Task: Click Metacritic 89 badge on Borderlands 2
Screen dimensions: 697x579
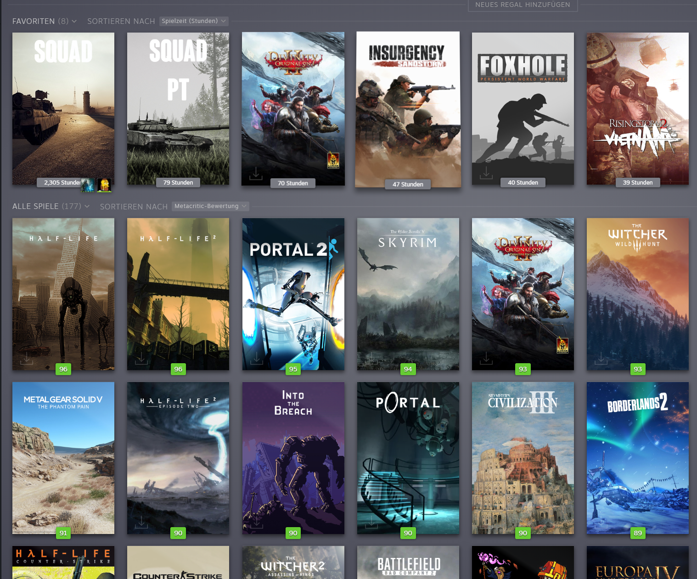Action: [638, 533]
